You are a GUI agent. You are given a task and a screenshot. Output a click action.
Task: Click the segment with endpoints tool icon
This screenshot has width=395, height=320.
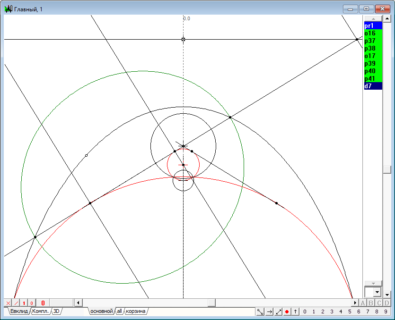pyautogui.click(x=260, y=312)
